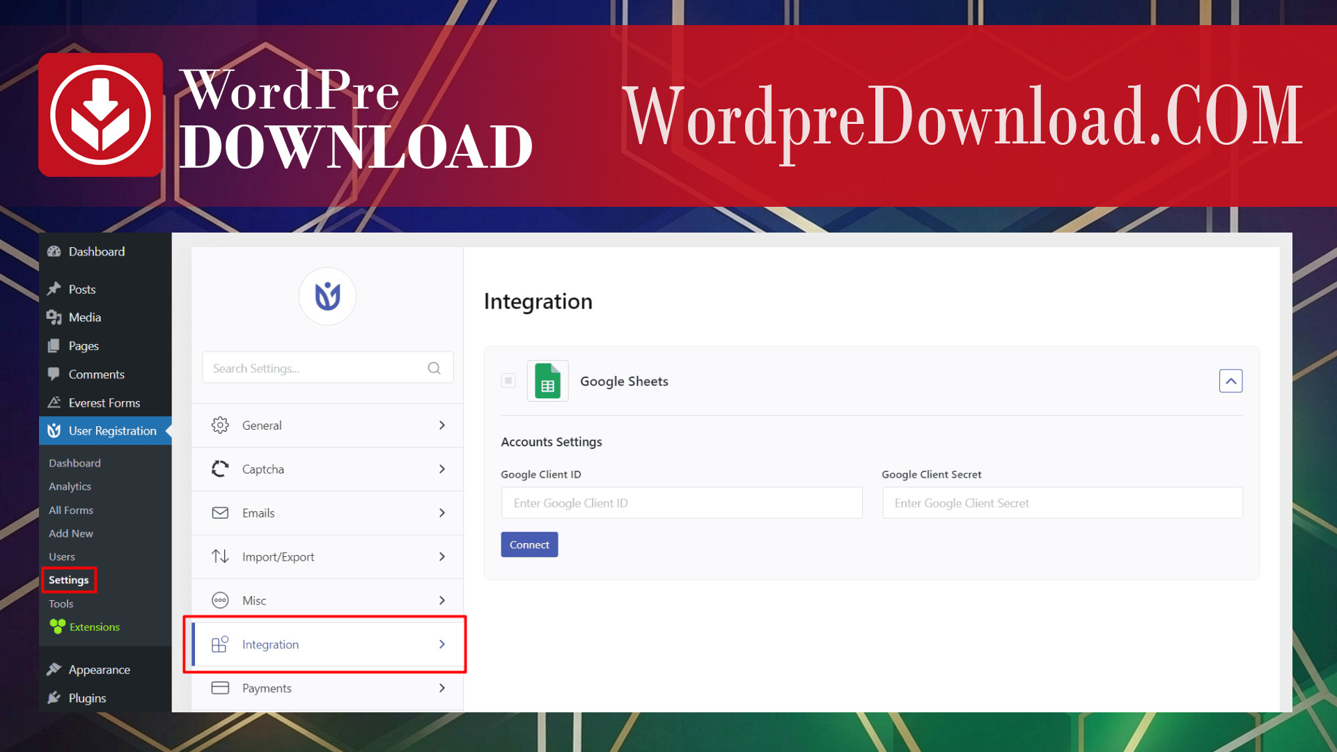Open User Registration Dashboard submenu link

tap(75, 463)
